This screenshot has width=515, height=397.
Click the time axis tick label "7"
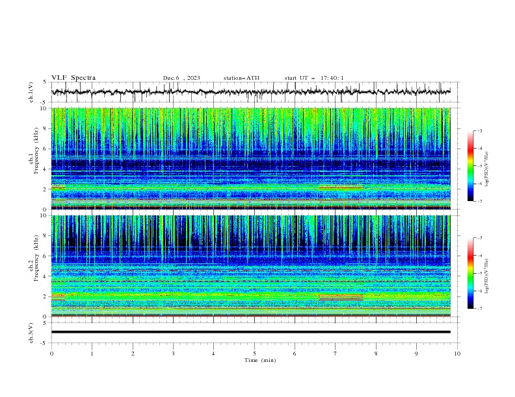[x=336, y=354]
